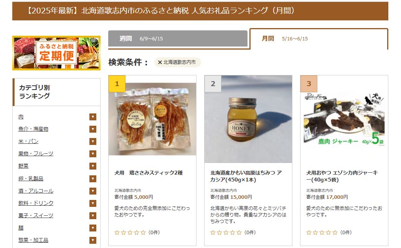This screenshot has height=248, width=401.
Task: Expand the 卵・乳製品 category arrow
Action: point(93,178)
